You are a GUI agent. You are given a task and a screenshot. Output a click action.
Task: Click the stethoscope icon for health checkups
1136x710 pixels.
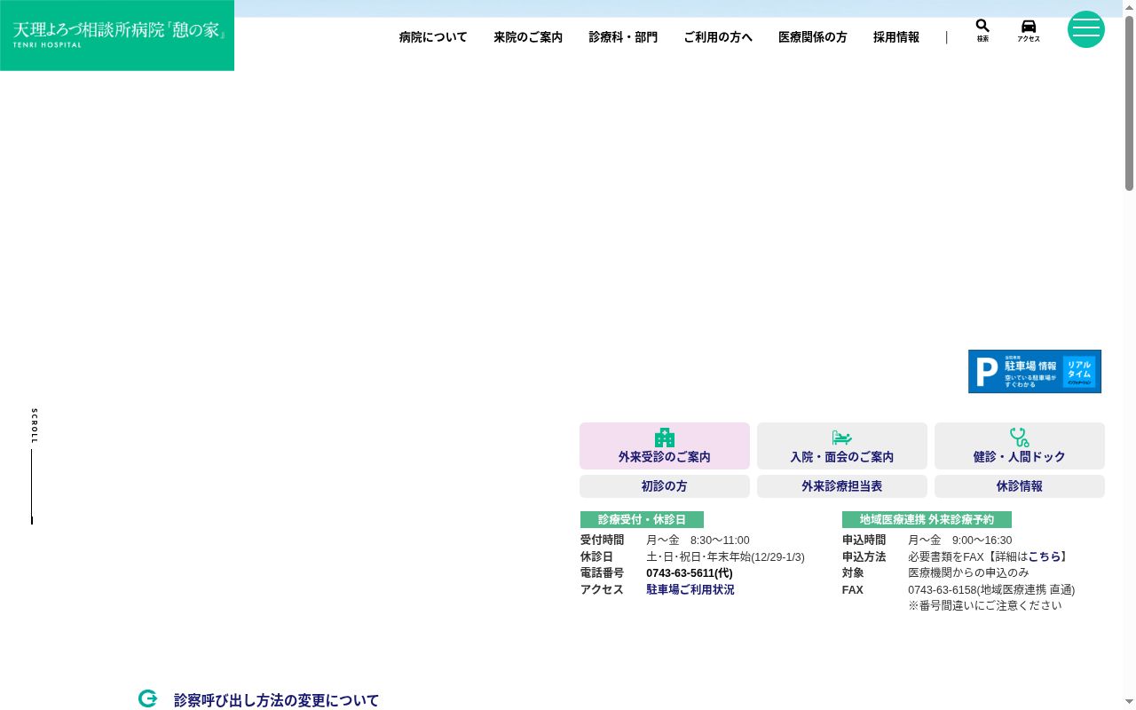click(x=1020, y=438)
